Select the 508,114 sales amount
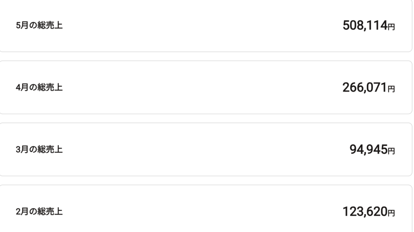 click(x=365, y=26)
